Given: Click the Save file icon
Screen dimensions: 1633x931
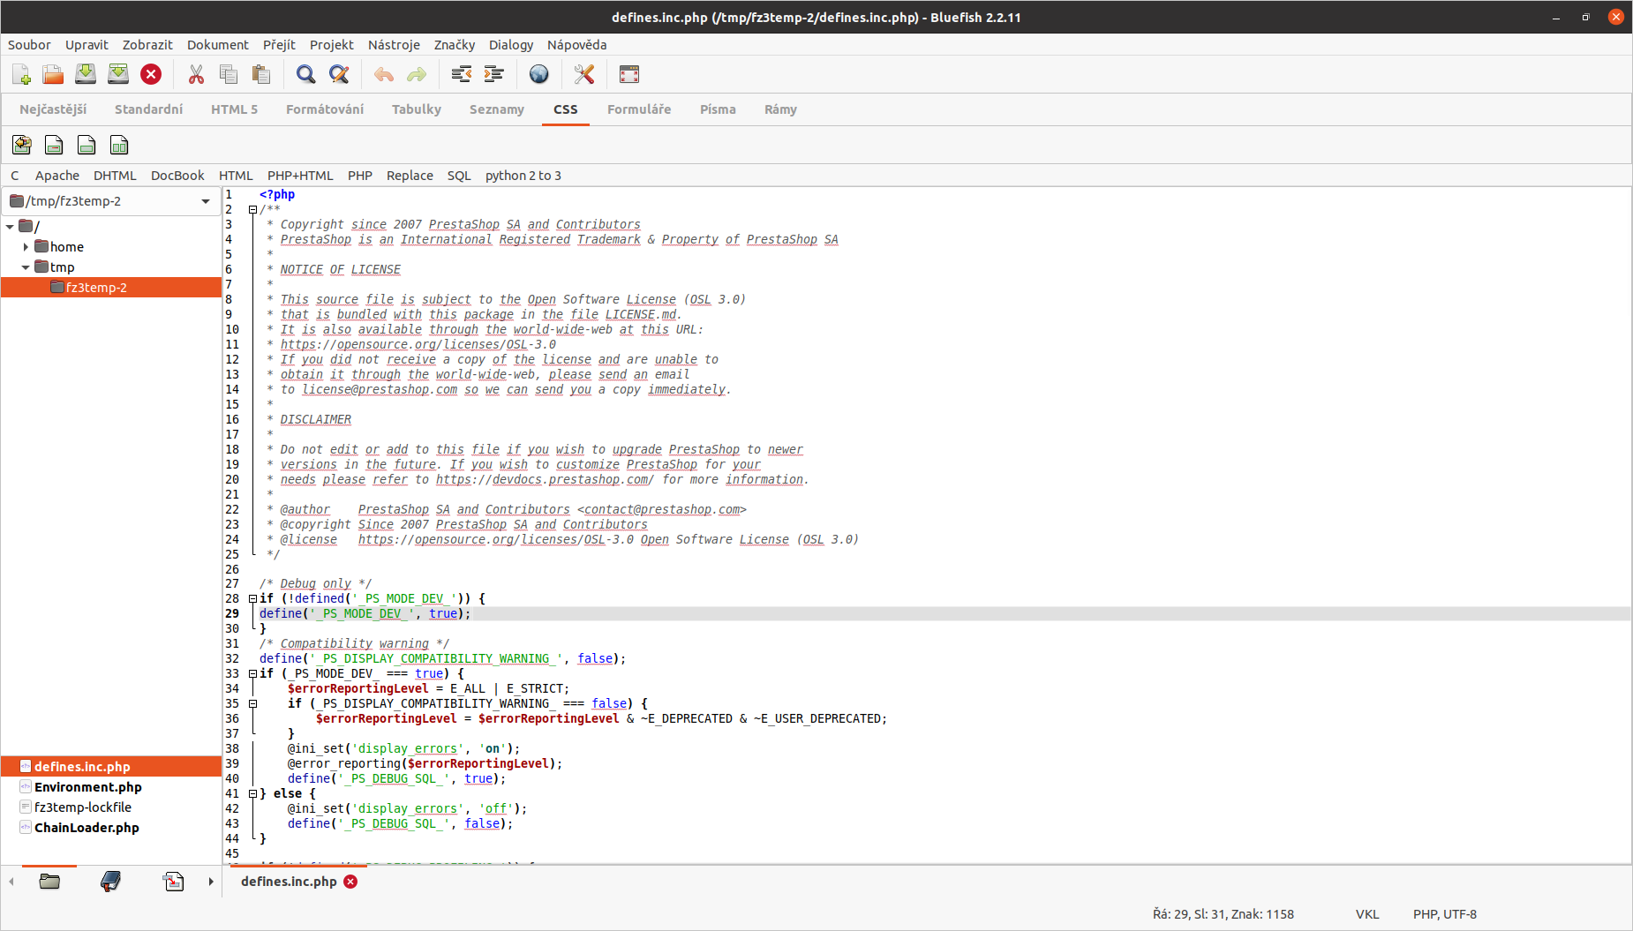Looking at the screenshot, I should pos(86,75).
